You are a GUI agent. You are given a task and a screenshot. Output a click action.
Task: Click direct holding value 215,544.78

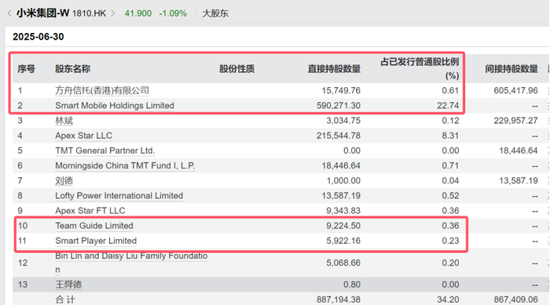339,136
